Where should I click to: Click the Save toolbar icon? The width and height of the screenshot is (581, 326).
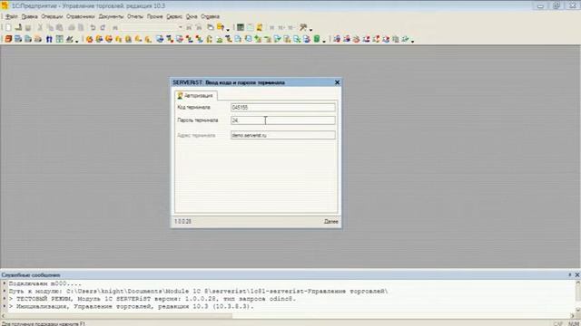point(28,28)
